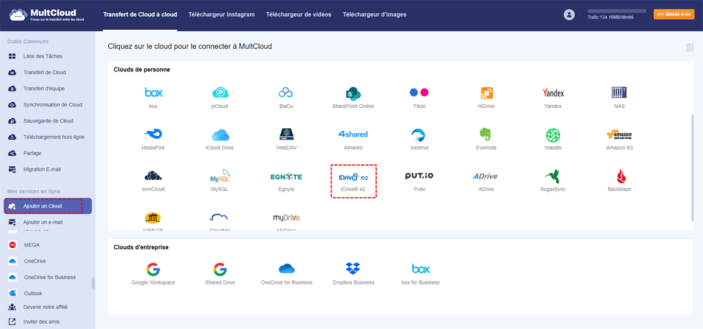
Task: Pick the Icedrive cloud
Action: click(x=419, y=139)
